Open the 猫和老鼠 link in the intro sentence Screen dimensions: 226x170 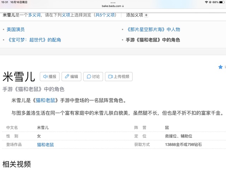pos(46,100)
